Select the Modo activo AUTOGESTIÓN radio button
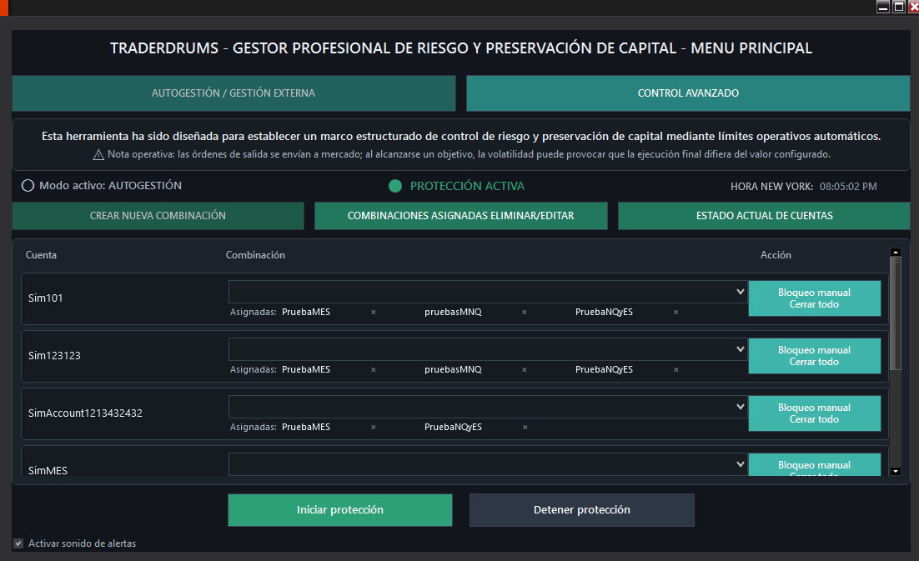The image size is (919, 561). pyautogui.click(x=28, y=186)
